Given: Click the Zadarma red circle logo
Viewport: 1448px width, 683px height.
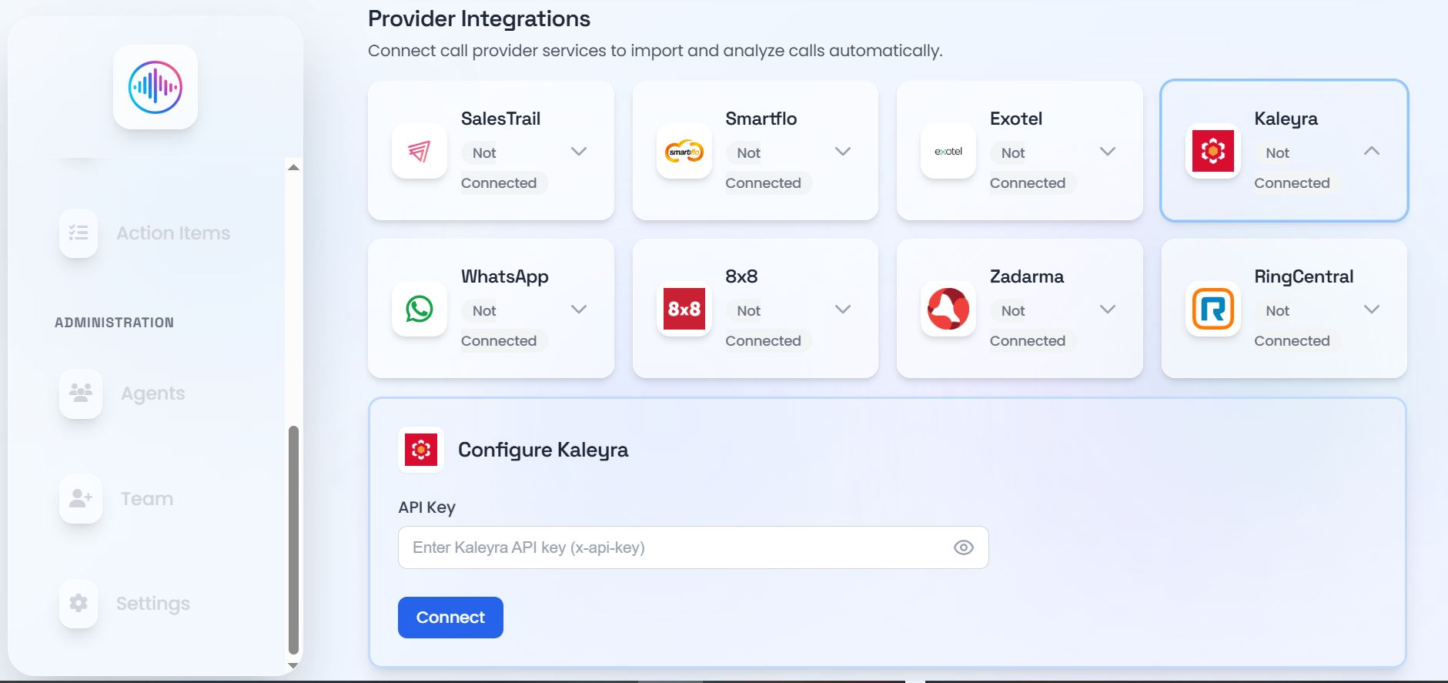Looking at the screenshot, I should tap(948, 309).
